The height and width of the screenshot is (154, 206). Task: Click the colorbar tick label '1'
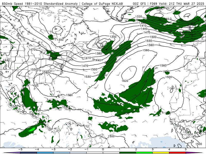[x=119, y=149]
